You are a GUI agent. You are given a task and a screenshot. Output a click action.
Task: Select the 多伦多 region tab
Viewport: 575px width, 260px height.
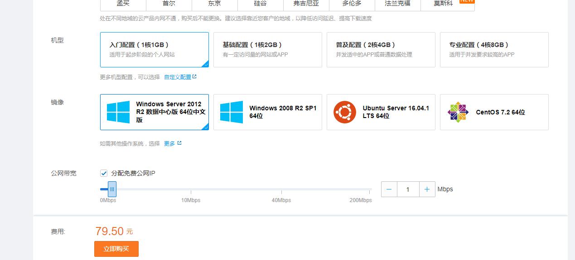point(352,5)
